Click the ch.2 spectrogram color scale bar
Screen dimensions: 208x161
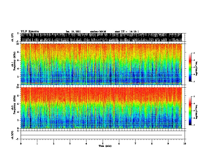(190, 111)
